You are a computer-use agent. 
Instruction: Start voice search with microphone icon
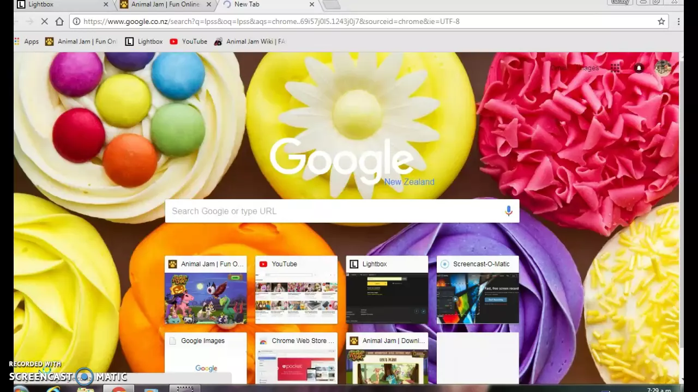tap(508, 211)
